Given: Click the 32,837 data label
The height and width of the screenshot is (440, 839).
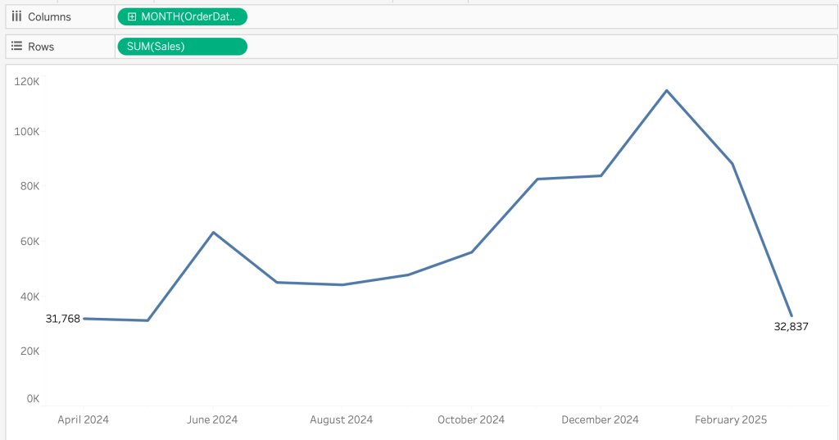Looking at the screenshot, I should point(791,326).
